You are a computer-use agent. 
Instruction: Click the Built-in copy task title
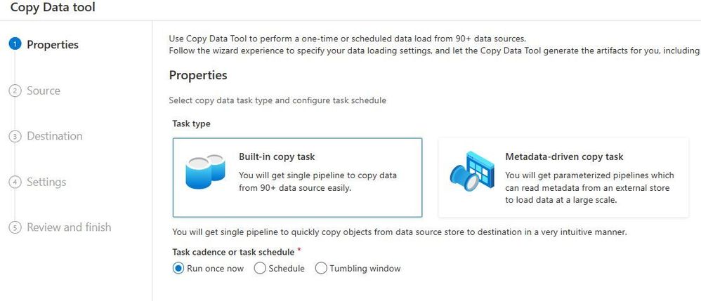(277, 156)
